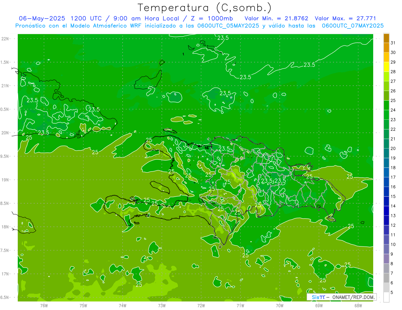The height and width of the screenshot is (310, 402).
Task: Click the "21N" latitude axis label
Action: pyautogui.click(x=5, y=86)
